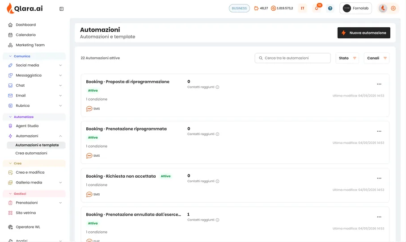
Task: Open settings gear icon in header
Action: pyautogui.click(x=393, y=8)
